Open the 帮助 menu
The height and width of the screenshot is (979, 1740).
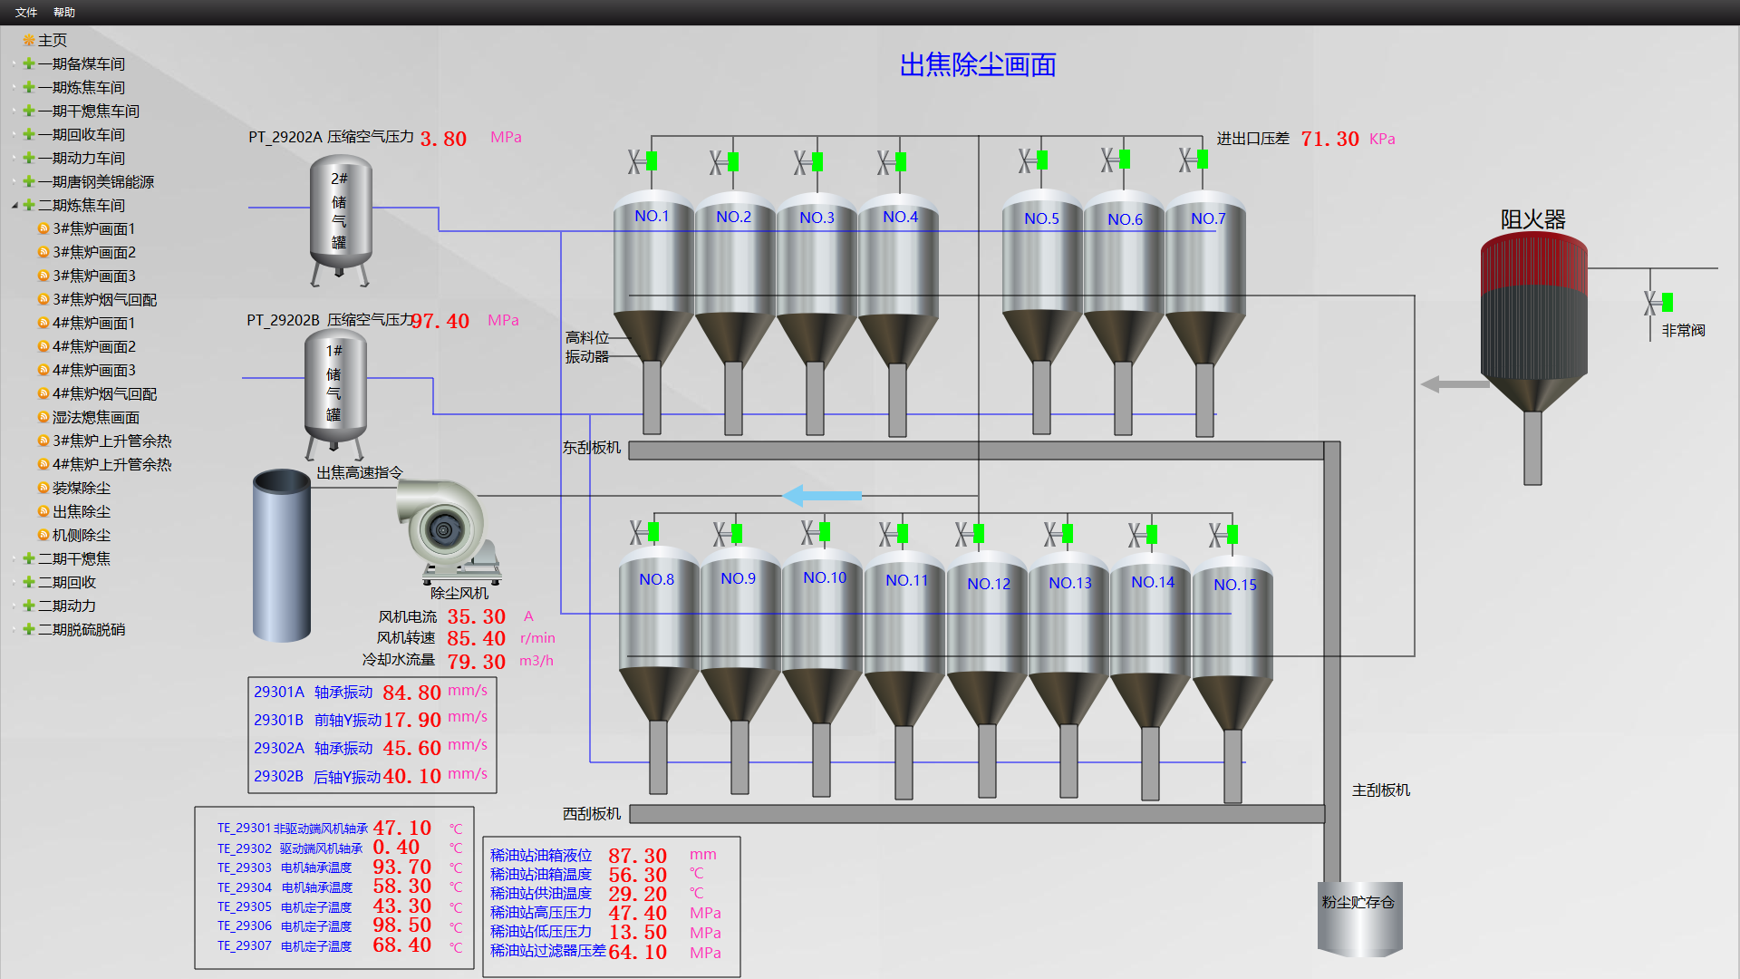(64, 12)
